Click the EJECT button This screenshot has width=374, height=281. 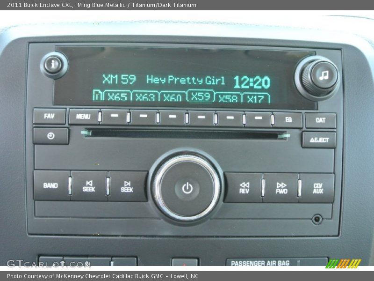[319, 140]
